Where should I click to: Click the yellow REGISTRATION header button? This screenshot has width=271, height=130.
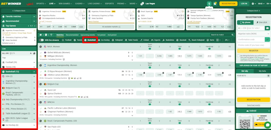pyautogui.click(x=228, y=4)
